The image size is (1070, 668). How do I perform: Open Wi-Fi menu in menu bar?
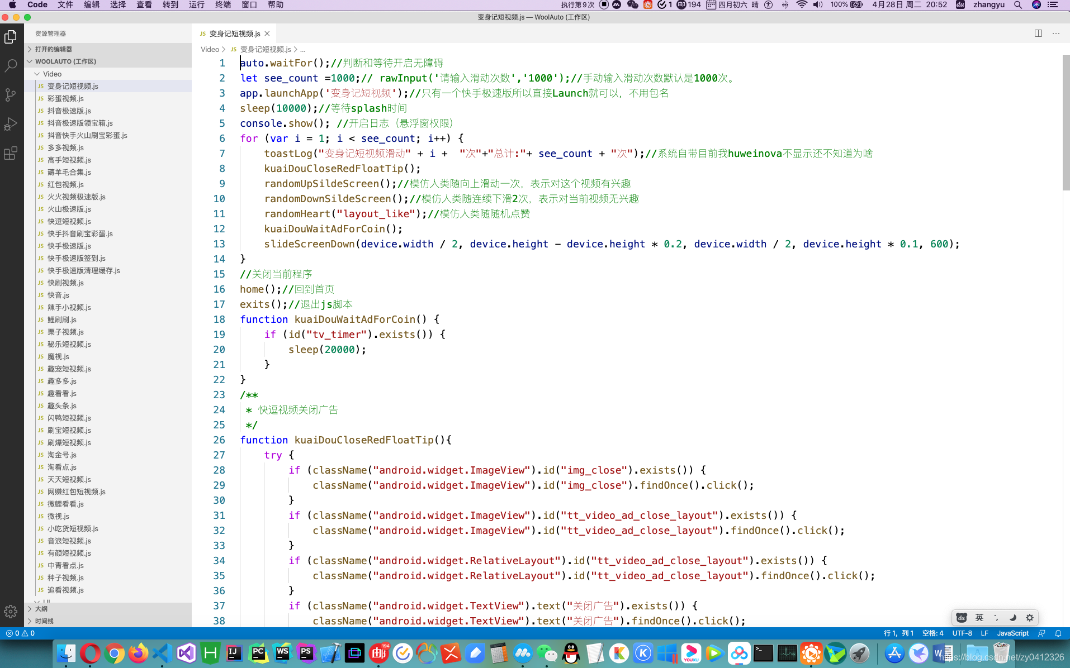(x=802, y=4)
